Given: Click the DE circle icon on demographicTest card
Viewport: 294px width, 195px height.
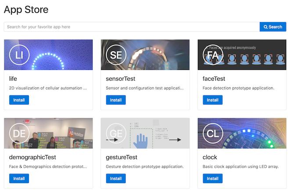Looking at the screenshot, I should [19, 133].
